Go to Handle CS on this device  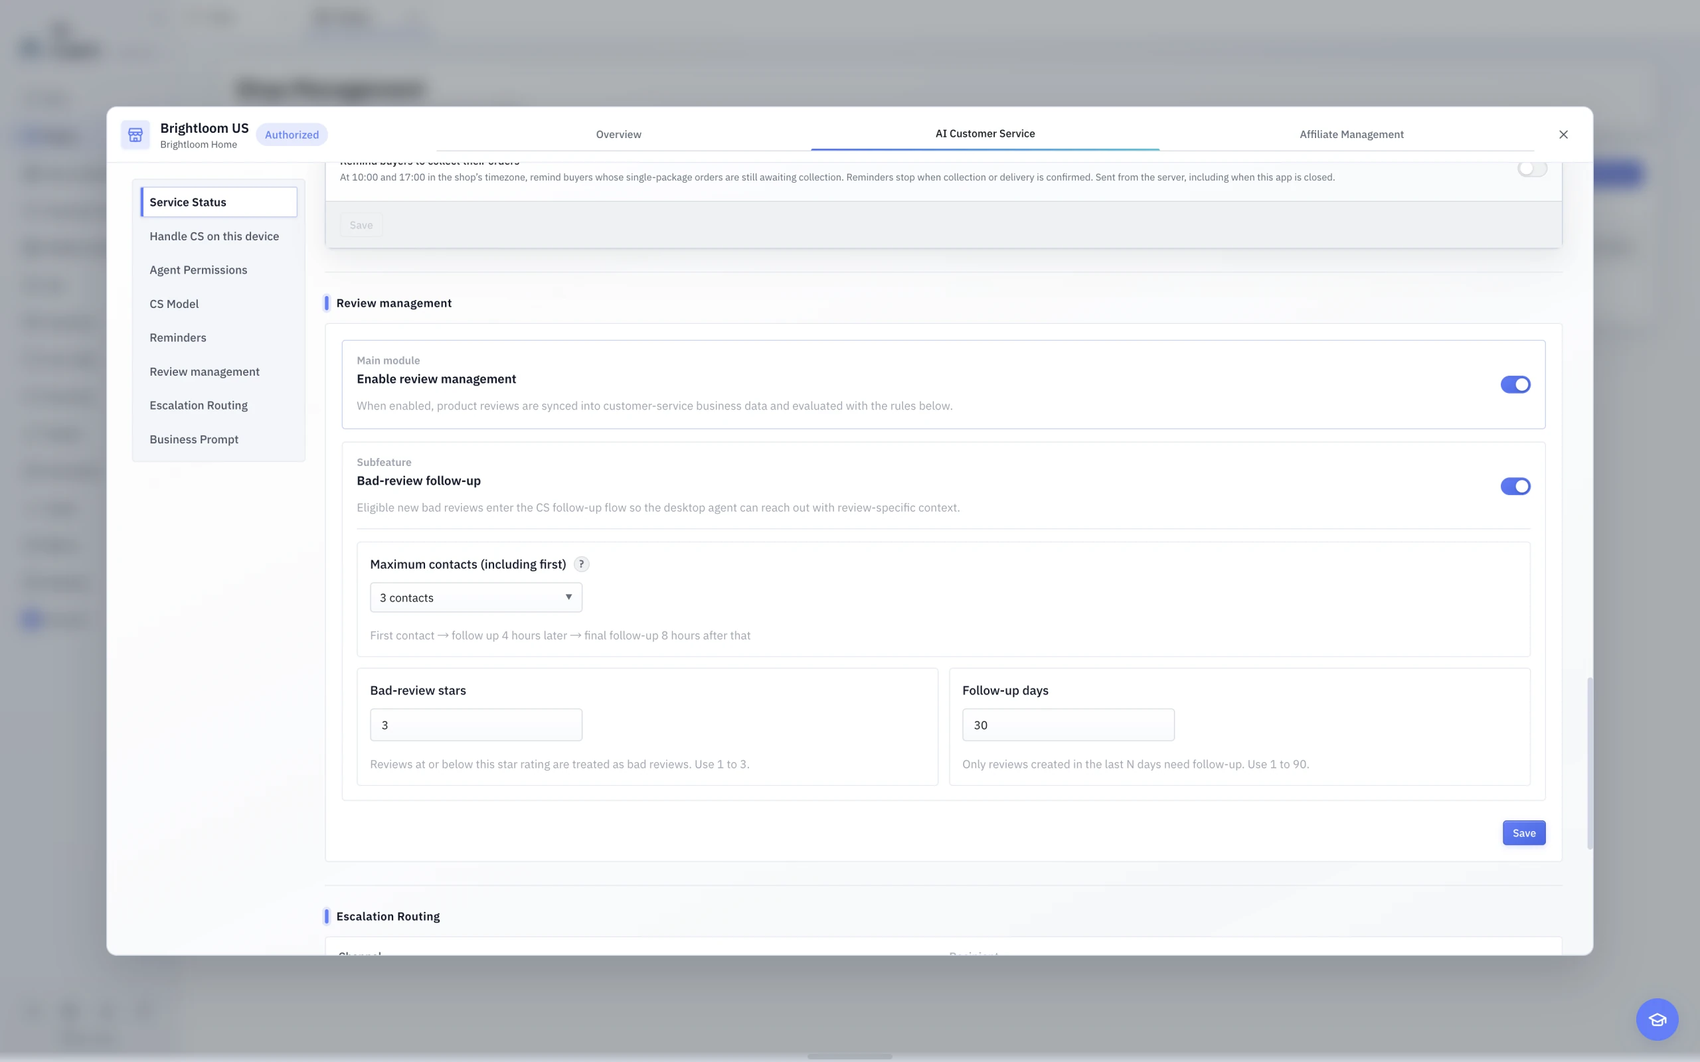[218, 236]
